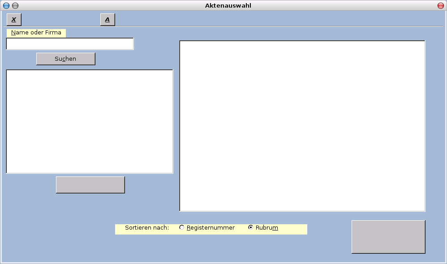Click the Name oder Firma label
The width and height of the screenshot is (447, 264).
click(36, 33)
